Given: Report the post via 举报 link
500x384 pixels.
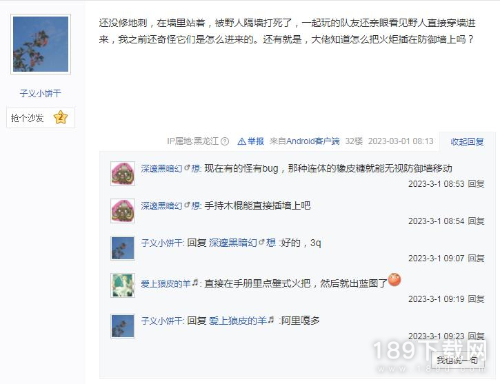Looking at the screenshot, I should pyautogui.click(x=251, y=141).
